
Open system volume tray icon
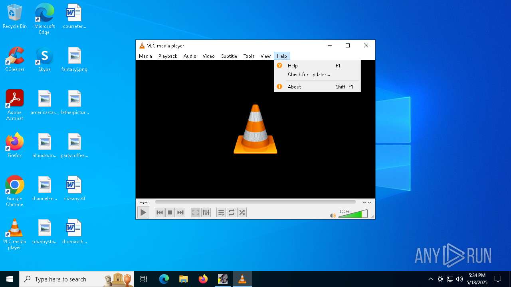point(460,279)
